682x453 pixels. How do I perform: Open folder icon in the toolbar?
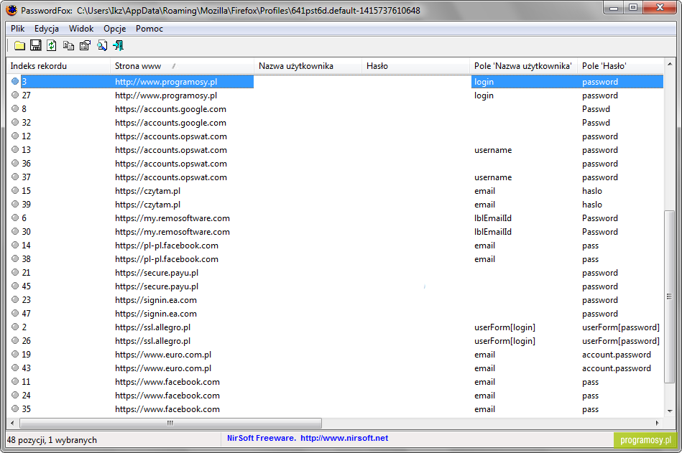(19, 46)
